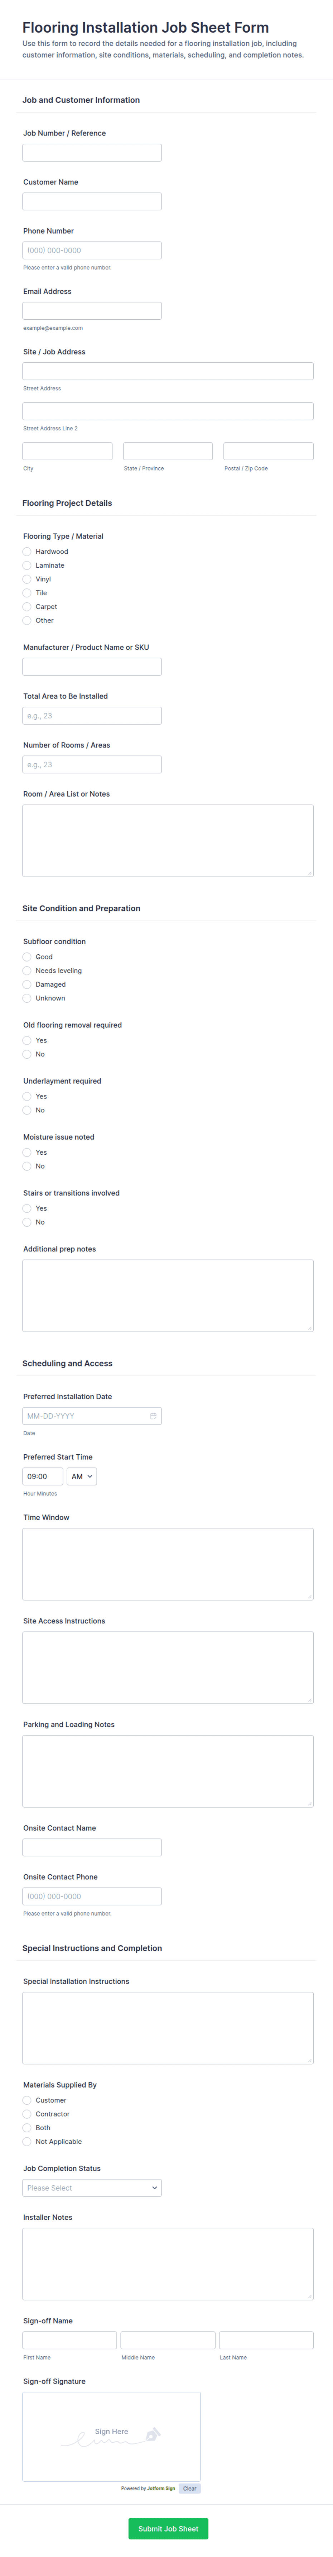This screenshot has width=333, height=2557.
Task: Click the Preferred Start Time hour field
Action: coord(43,1476)
